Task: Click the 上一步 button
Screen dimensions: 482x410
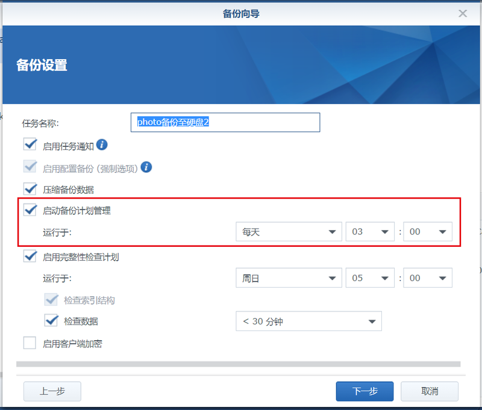Action: tap(52, 391)
